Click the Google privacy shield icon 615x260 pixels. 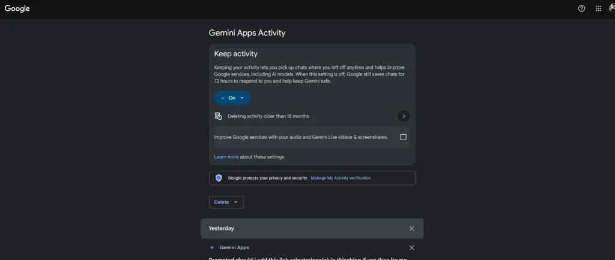(x=219, y=178)
